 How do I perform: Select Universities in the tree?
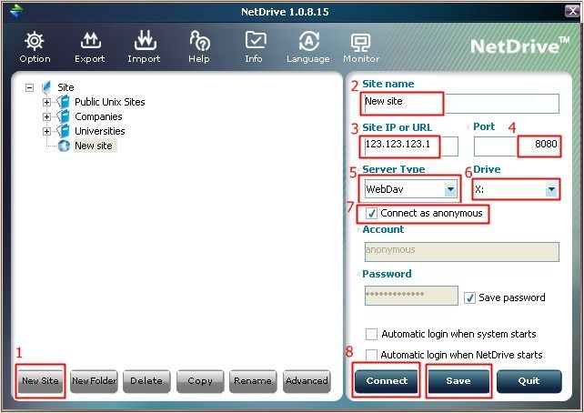[x=100, y=131]
